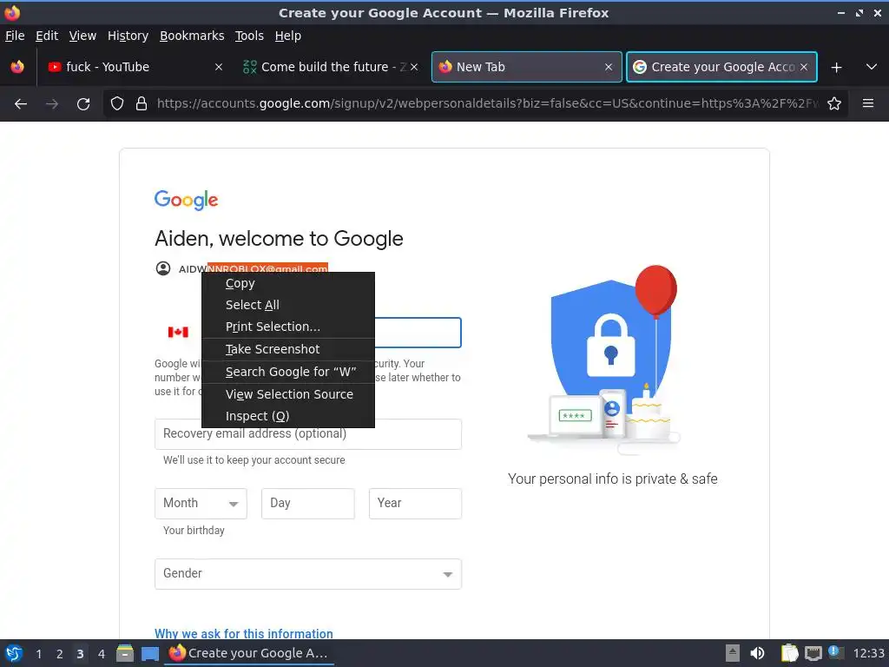
Task: Open the View menu
Action: click(82, 36)
